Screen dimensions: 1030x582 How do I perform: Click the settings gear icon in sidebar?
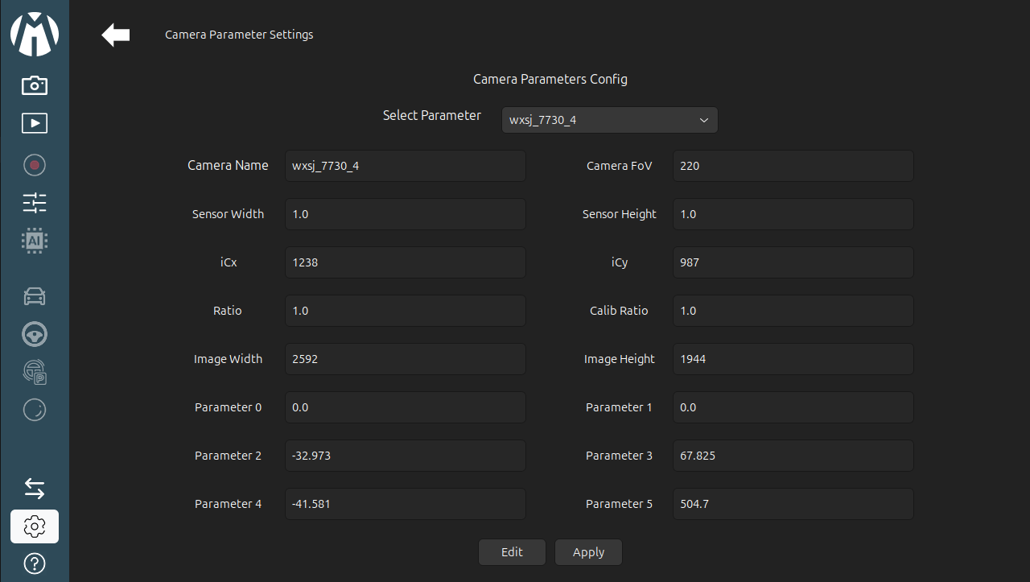coord(35,526)
